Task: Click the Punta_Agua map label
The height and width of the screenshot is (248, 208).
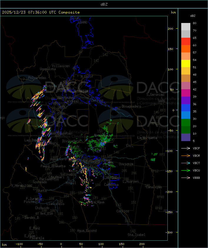Action: pos(96,202)
